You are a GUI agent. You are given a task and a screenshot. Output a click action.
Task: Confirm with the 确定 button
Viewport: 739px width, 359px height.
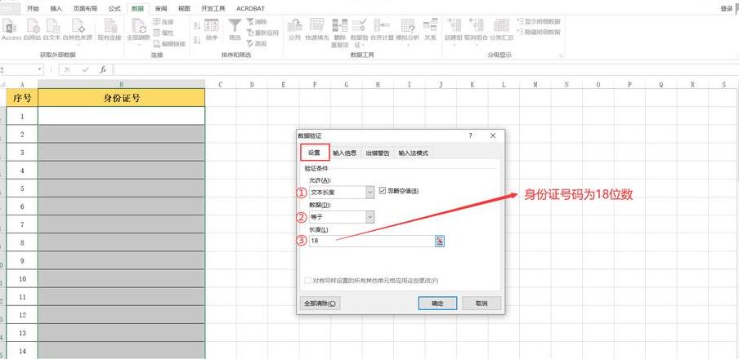[x=437, y=304]
